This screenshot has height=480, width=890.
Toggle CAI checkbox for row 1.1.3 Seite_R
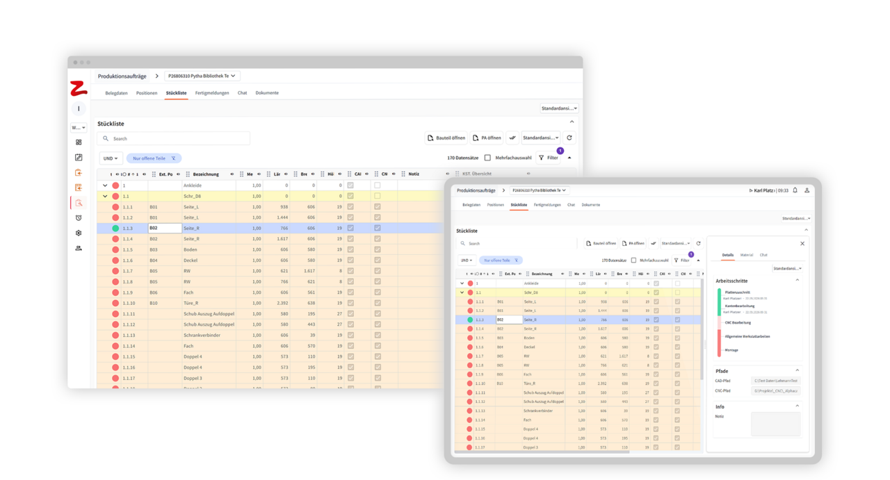point(350,228)
